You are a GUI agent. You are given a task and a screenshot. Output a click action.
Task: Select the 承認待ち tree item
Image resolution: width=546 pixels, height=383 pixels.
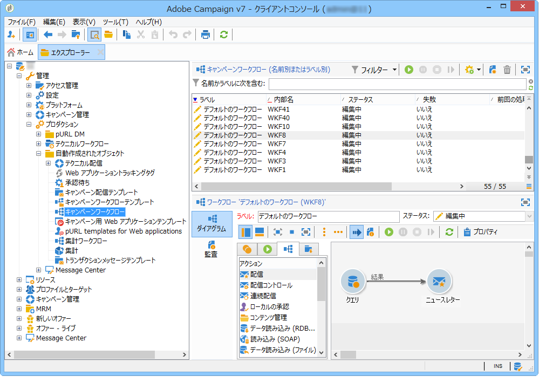click(x=77, y=182)
